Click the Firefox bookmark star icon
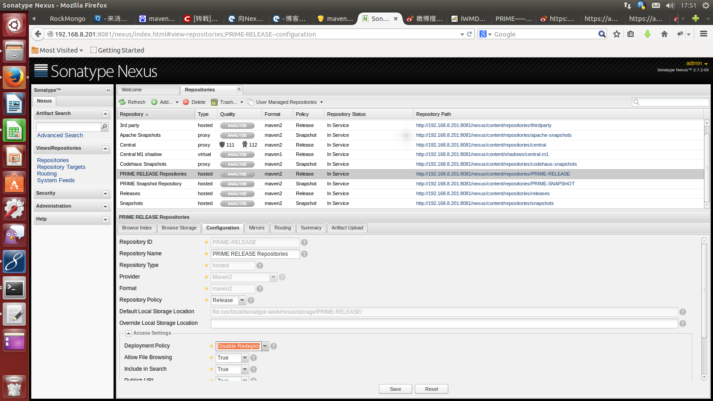Image resolution: width=713 pixels, height=401 pixels. point(617,34)
